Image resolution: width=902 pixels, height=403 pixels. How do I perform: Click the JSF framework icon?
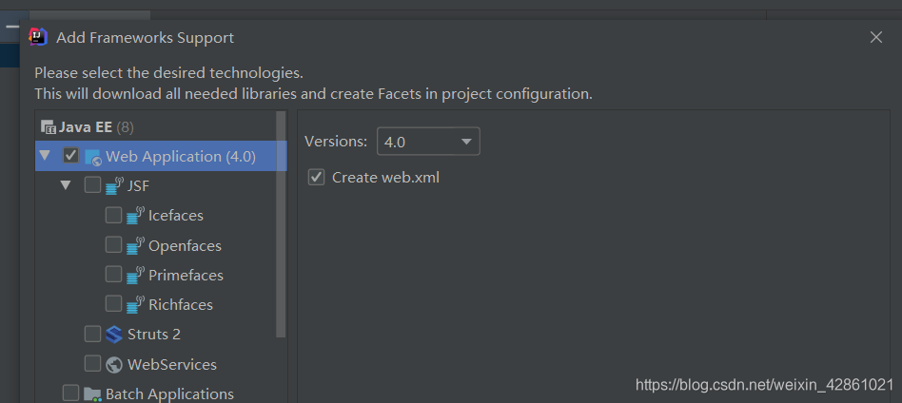[x=115, y=186]
